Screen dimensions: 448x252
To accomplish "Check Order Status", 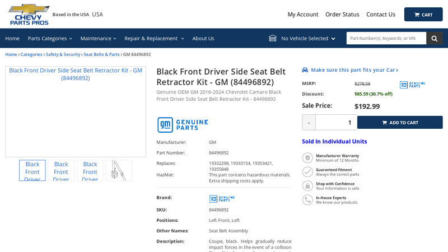I will 342,15.
